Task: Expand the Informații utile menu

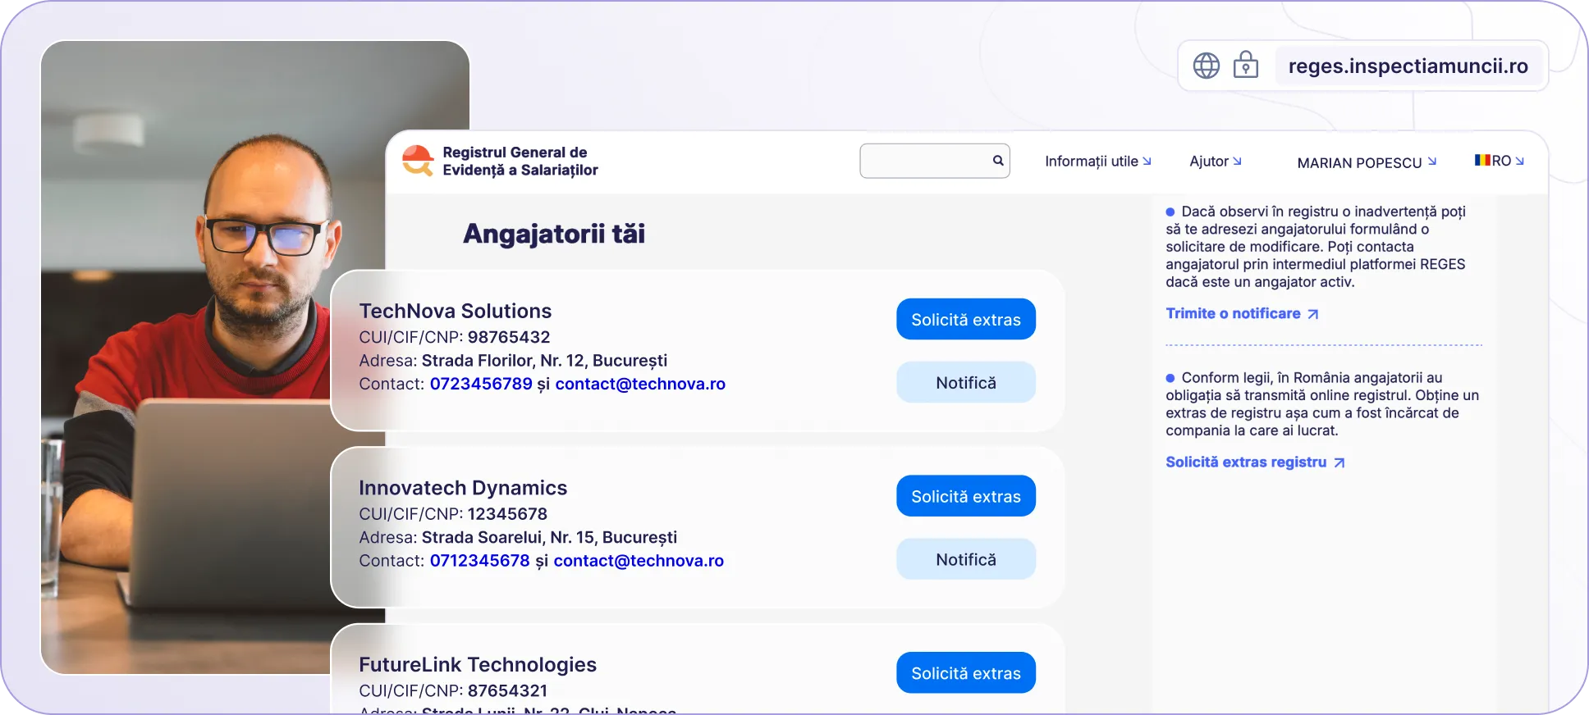Action: [1098, 162]
